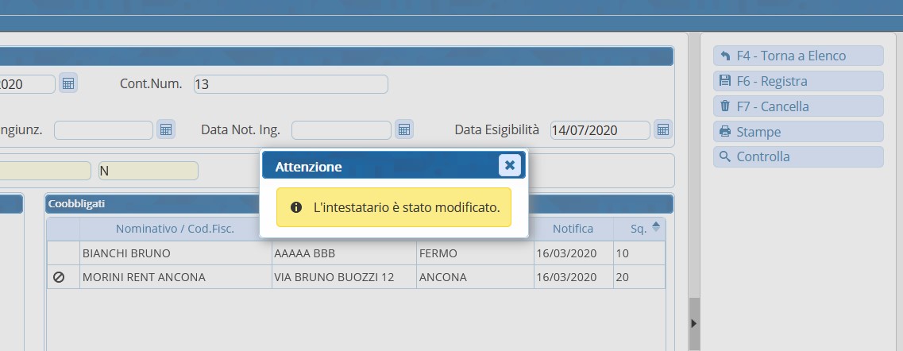Open the Stampe print menu
903x351 pixels.
pyautogui.click(x=798, y=132)
